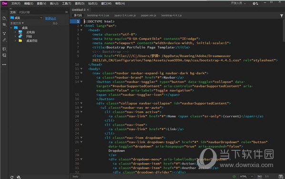Expand the This PC (此电脑) tree node

pyautogui.click(x=15, y=32)
